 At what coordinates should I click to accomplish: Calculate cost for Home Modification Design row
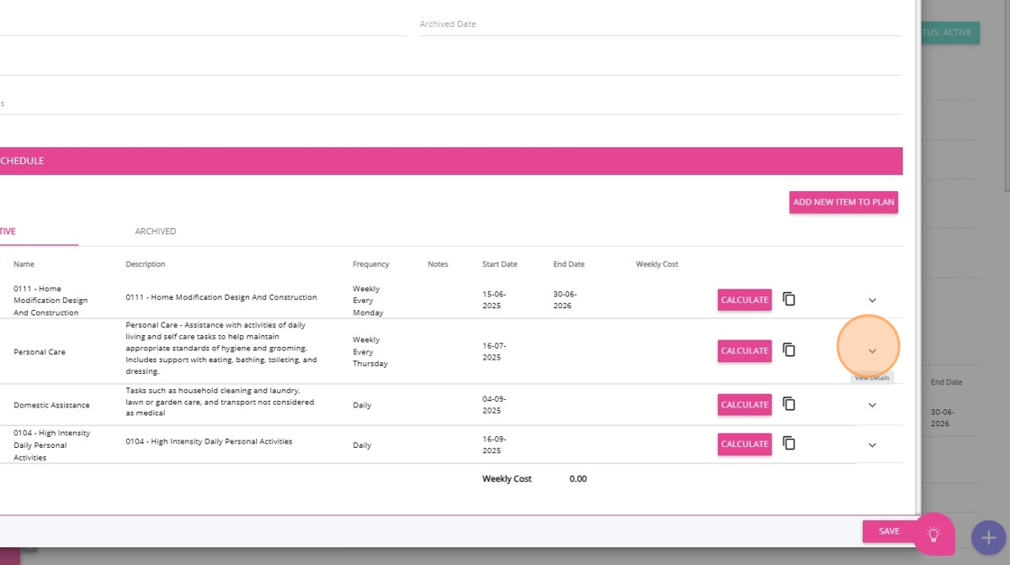pyautogui.click(x=744, y=300)
